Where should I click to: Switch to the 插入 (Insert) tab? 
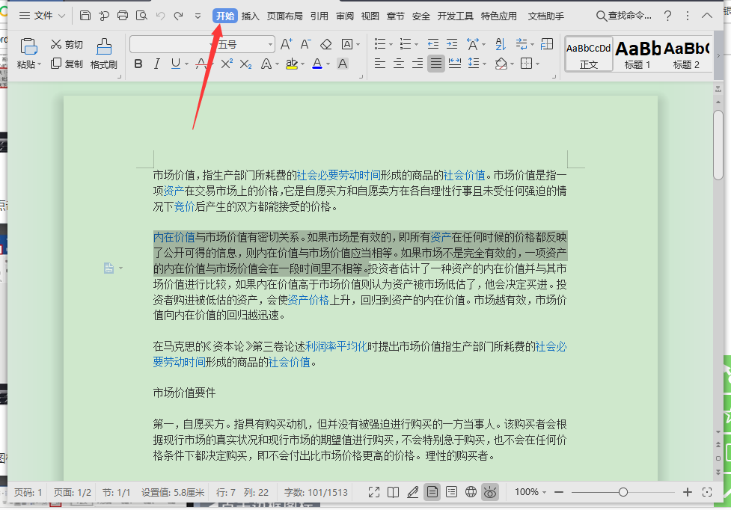click(250, 16)
